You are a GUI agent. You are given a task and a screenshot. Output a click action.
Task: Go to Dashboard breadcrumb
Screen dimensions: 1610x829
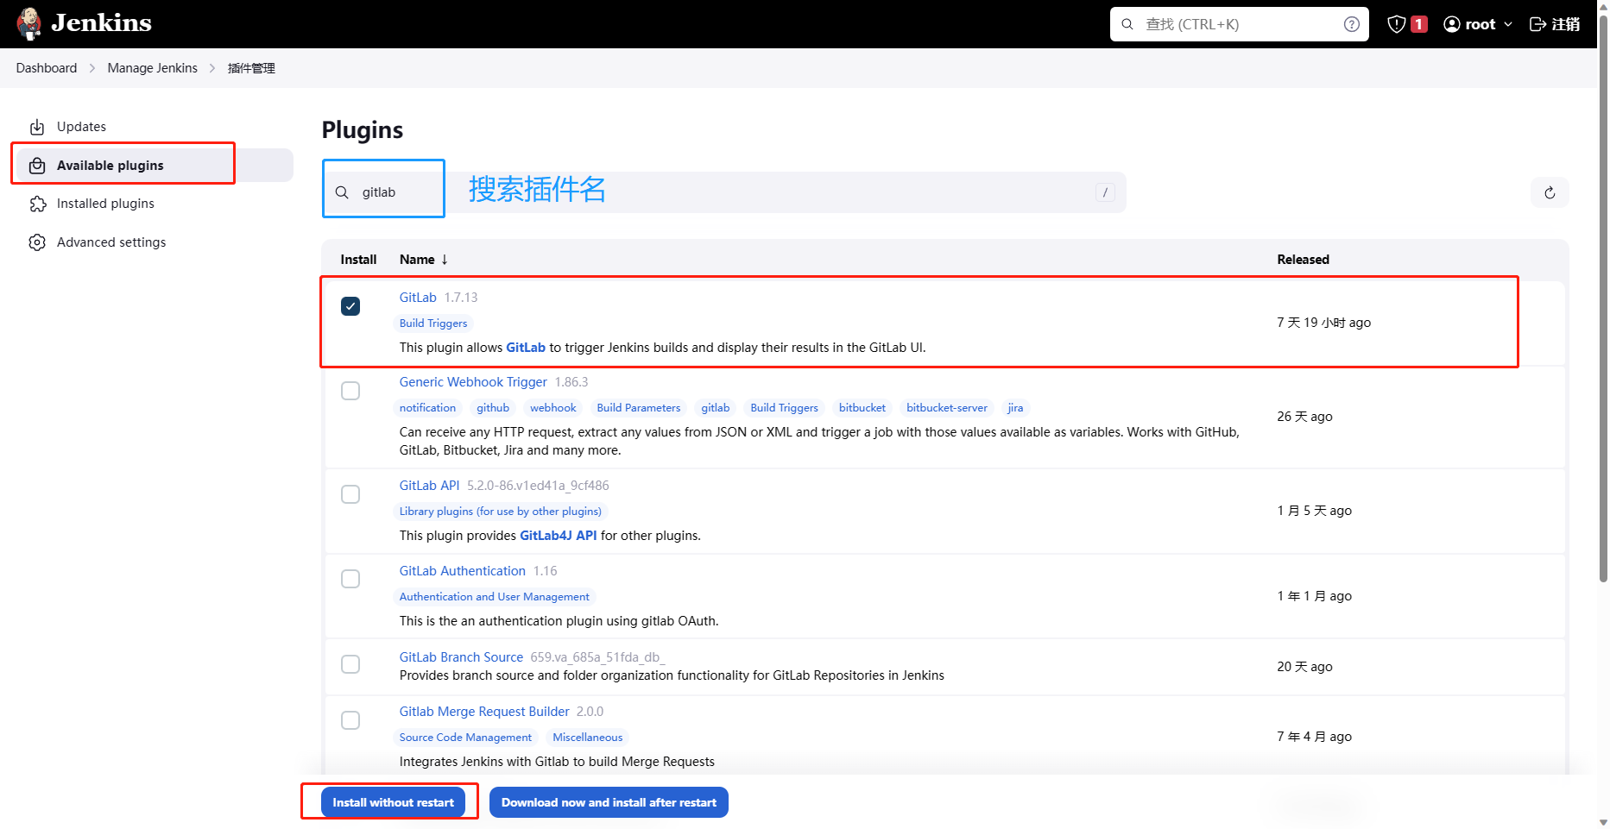point(47,68)
